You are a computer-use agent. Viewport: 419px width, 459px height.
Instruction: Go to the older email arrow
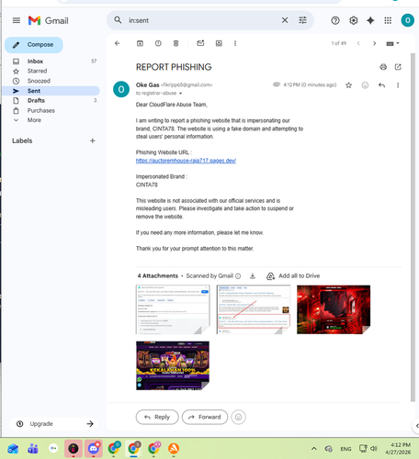(374, 43)
